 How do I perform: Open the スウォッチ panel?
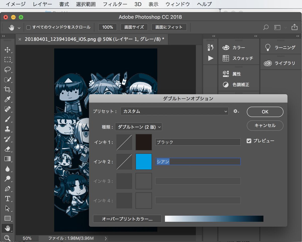pos(238,58)
